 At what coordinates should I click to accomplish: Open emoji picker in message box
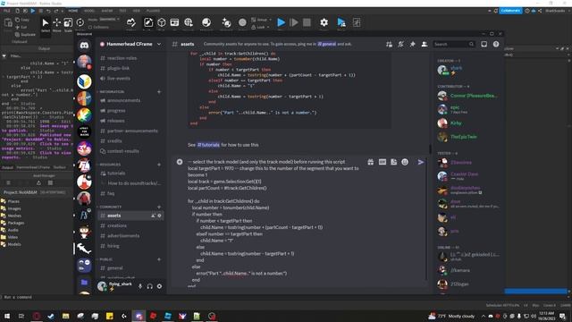(405, 162)
